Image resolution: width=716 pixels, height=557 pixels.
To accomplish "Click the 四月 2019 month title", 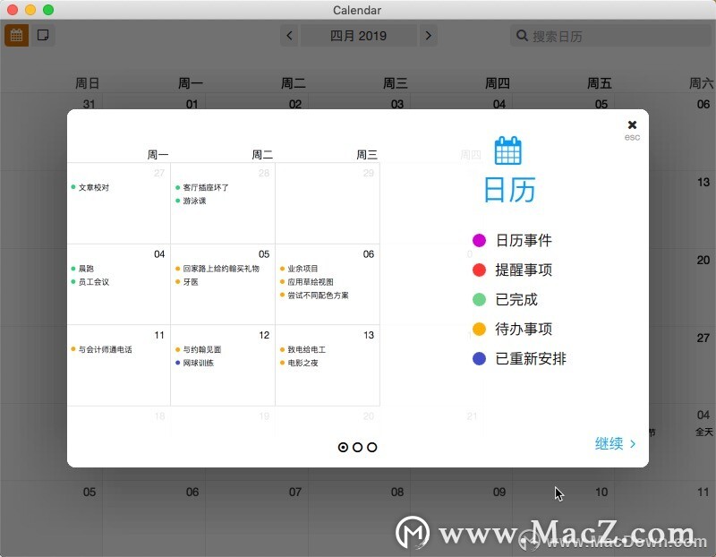I will point(359,36).
